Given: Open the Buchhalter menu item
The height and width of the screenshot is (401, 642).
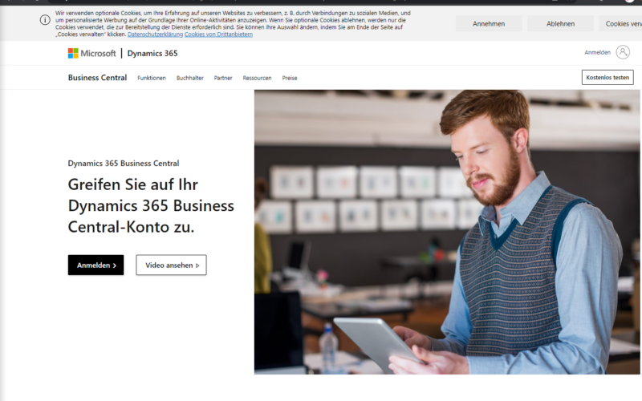Looking at the screenshot, I should pos(190,78).
